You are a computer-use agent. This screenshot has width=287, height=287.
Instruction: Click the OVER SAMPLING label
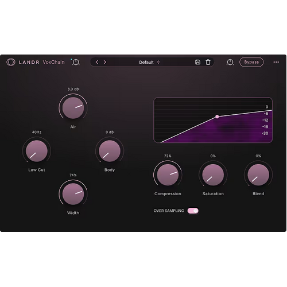pyautogui.click(x=169, y=211)
